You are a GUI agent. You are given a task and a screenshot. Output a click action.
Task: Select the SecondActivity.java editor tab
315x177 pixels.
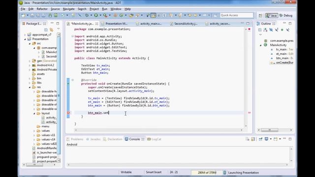pyautogui.click(x=184, y=24)
